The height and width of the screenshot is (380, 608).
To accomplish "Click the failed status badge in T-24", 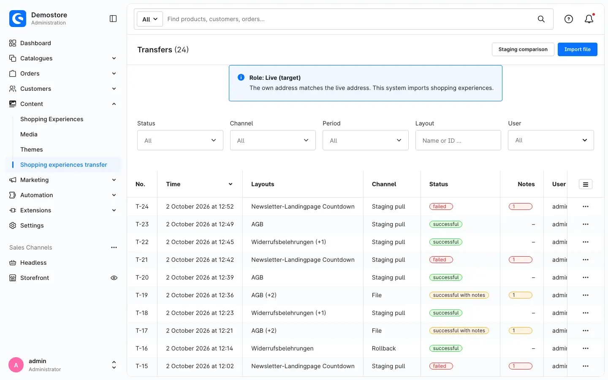I will click(x=441, y=206).
